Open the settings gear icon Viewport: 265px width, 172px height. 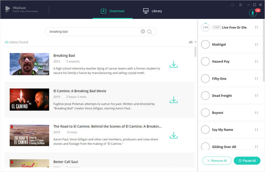pyautogui.click(x=232, y=5)
